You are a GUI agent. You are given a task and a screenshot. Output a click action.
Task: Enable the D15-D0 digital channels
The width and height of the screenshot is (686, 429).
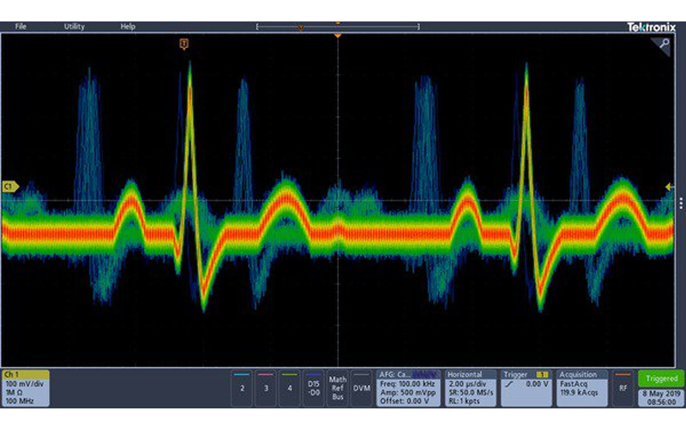313,388
